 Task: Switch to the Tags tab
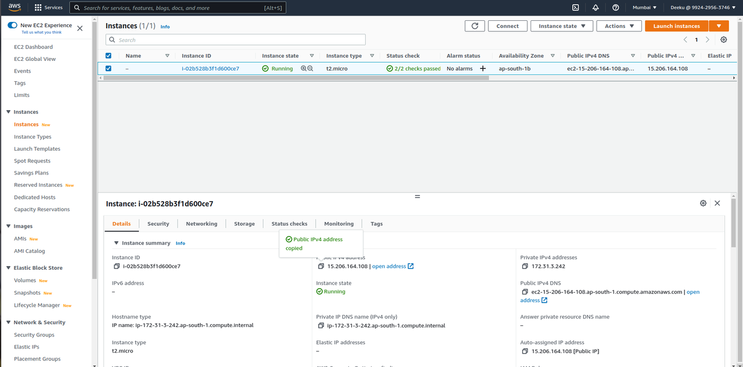(x=377, y=224)
